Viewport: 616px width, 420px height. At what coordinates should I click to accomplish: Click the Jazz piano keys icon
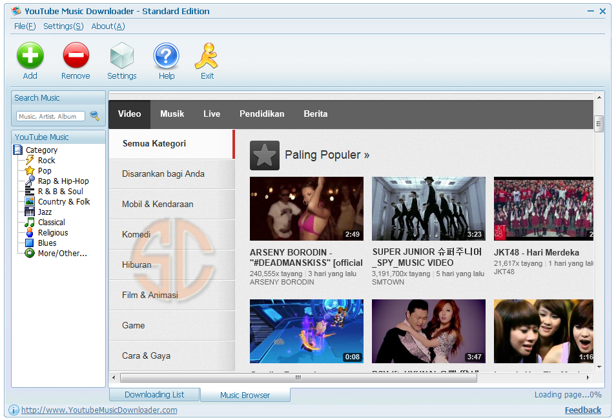tap(30, 212)
